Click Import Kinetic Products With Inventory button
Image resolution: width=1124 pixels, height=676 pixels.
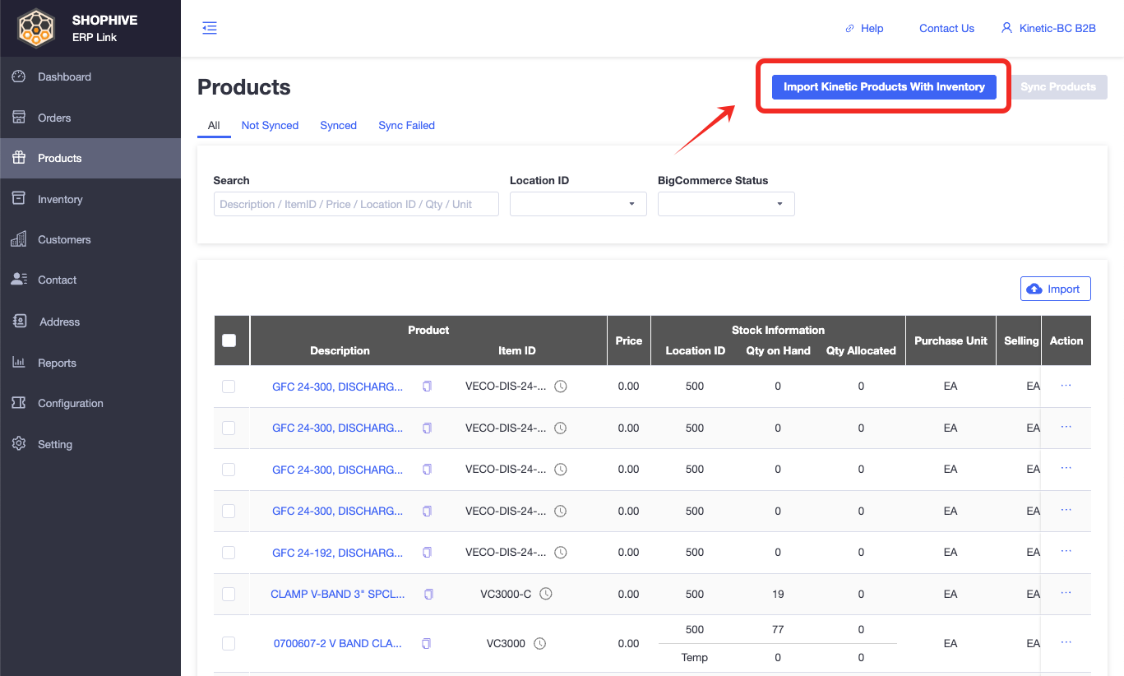884,86
